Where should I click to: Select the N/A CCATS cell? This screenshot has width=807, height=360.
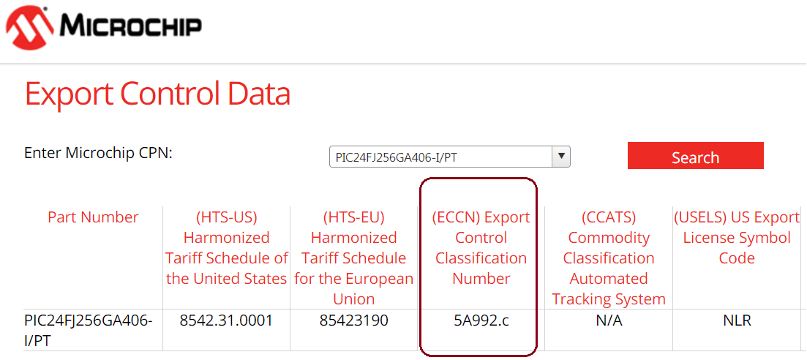click(x=609, y=320)
